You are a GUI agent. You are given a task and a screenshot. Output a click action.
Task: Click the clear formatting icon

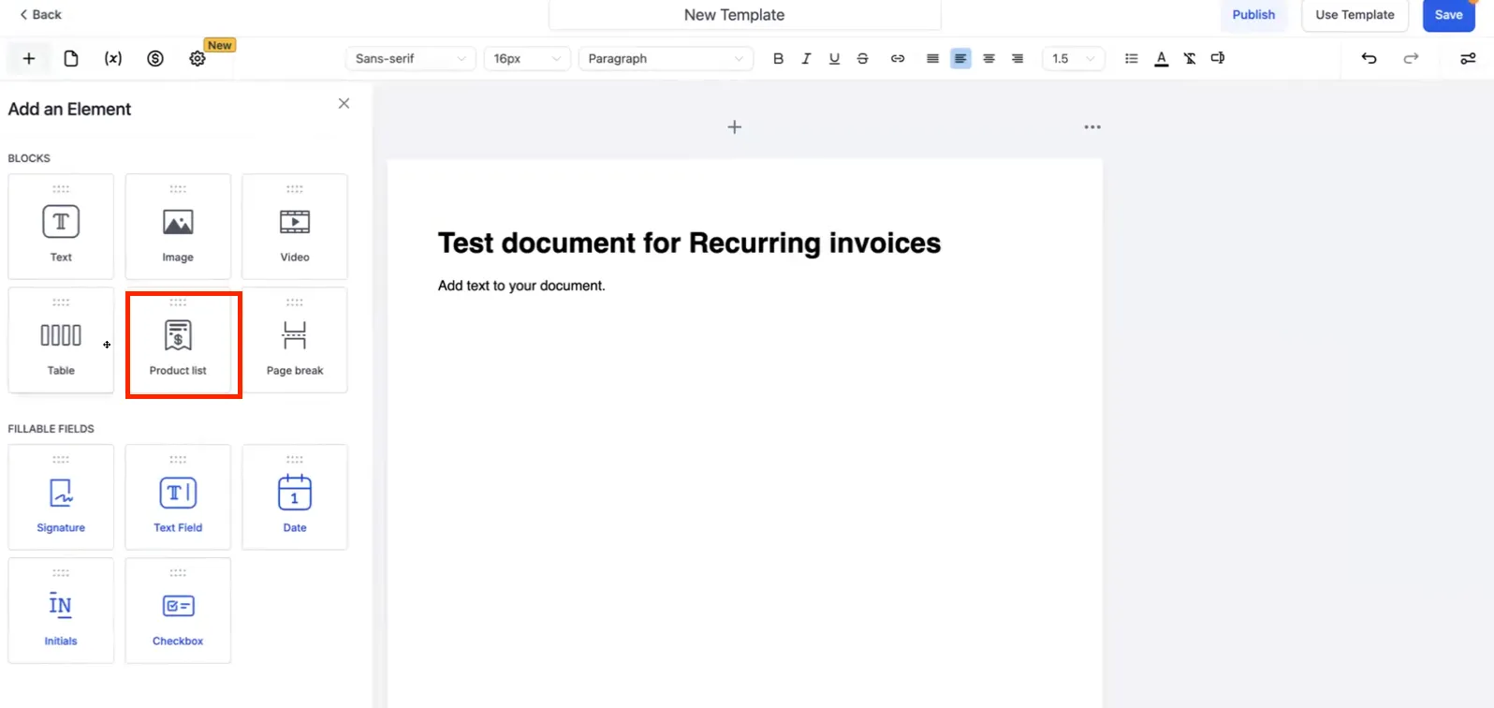coord(1190,58)
